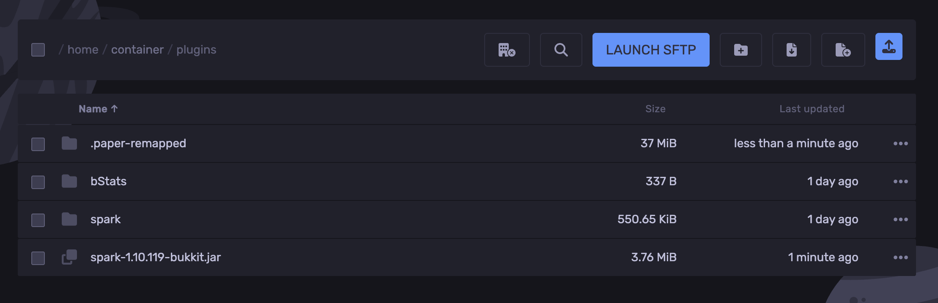Viewport: 938px width, 303px height.
Task: Click the building icon with x badge
Action: coord(507,50)
